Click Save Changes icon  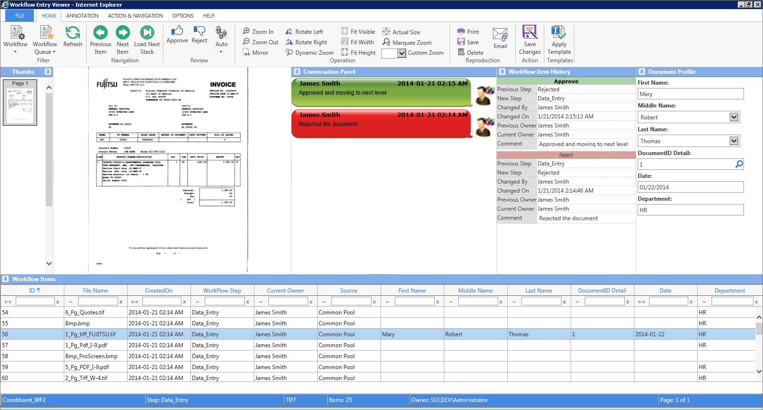click(x=530, y=40)
